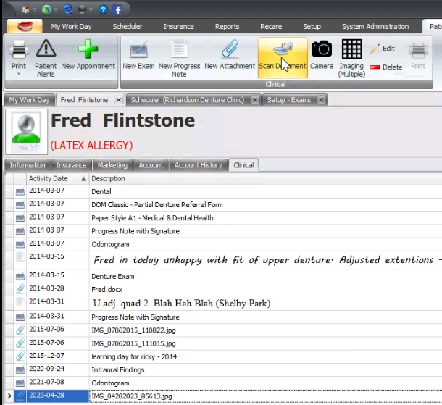Click row indicator arrow for 2023-04-28 row
Image resolution: width=442 pixels, height=405 pixels.
(x=9, y=396)
